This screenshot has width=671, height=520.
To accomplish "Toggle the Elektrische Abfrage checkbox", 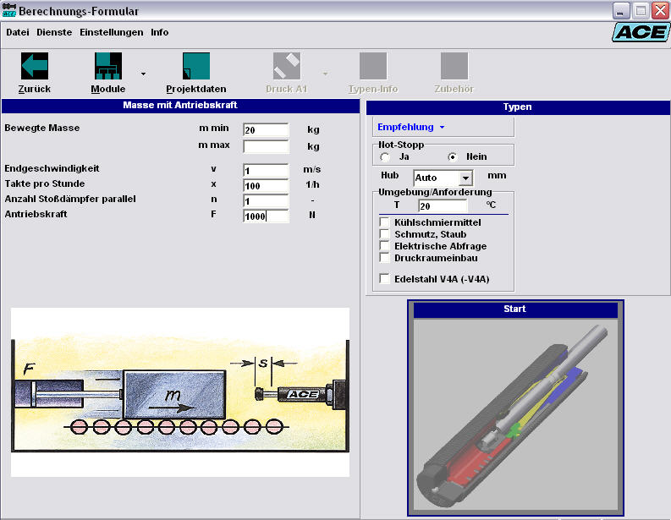I will (385, 246).
